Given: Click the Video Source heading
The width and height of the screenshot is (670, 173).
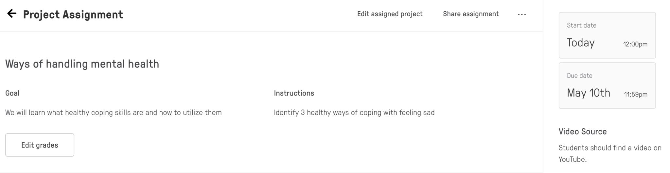Looking at the screenshot, I should pos(582,132).
